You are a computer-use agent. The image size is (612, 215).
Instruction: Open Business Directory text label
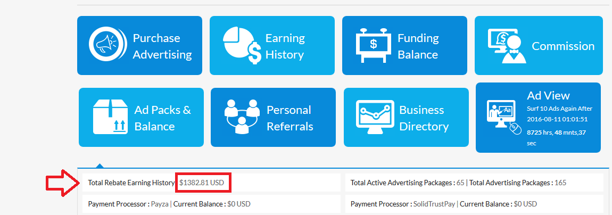[x=424, y=118]
